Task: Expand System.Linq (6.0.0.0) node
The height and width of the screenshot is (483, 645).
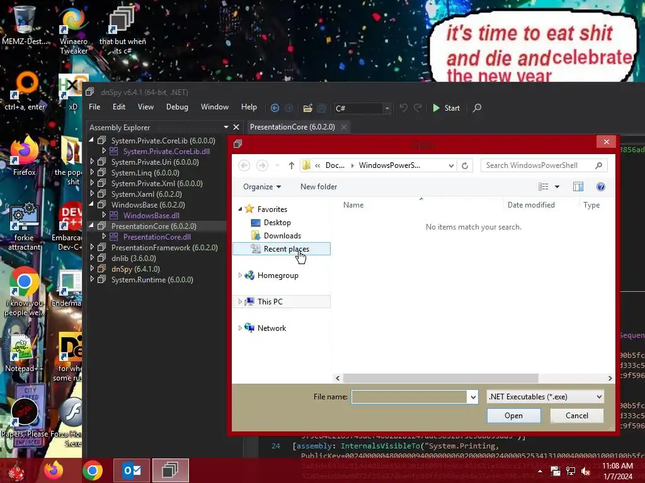Action: [92, 172]
